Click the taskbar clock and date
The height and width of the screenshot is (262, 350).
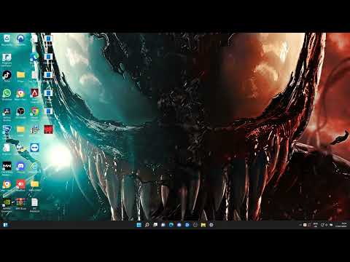[x=341, y=225]
